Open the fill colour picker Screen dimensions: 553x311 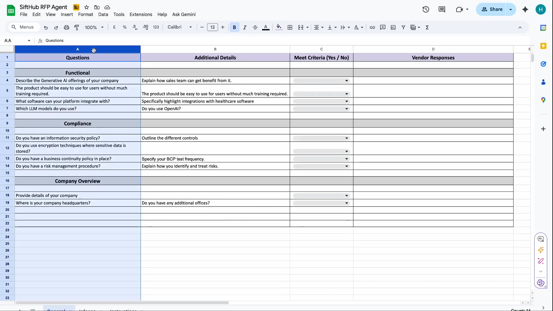pyautogui.click(x=279, y=27)
